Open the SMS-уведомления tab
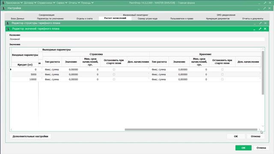 tap(226, 15)
